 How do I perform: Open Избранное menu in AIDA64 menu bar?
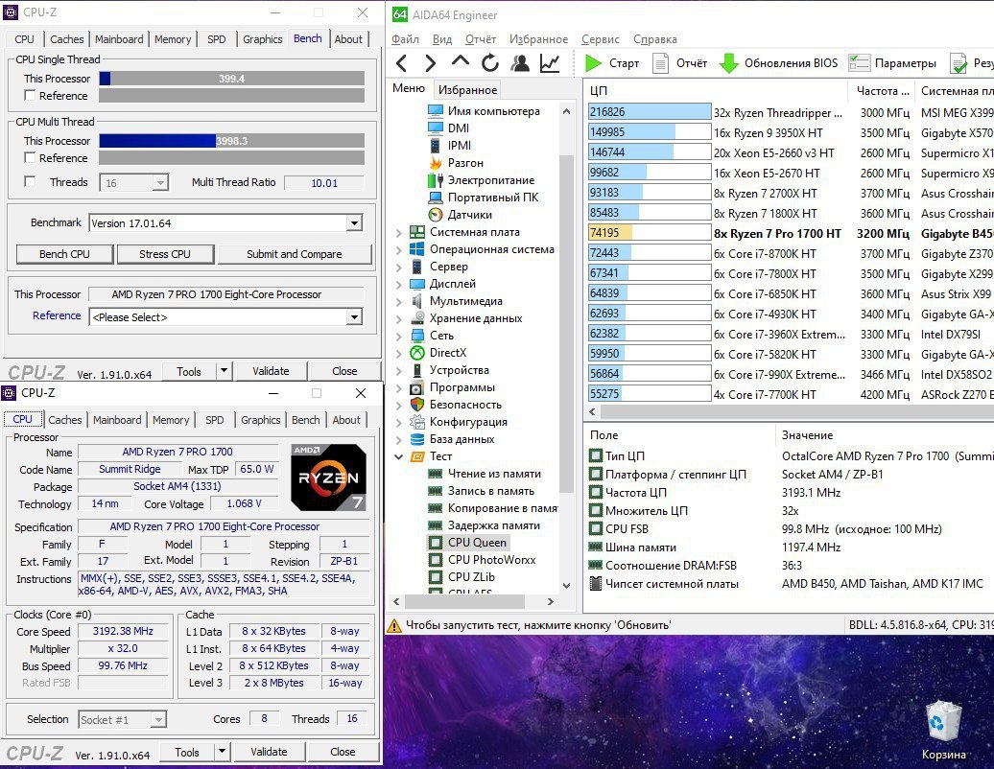539,39
